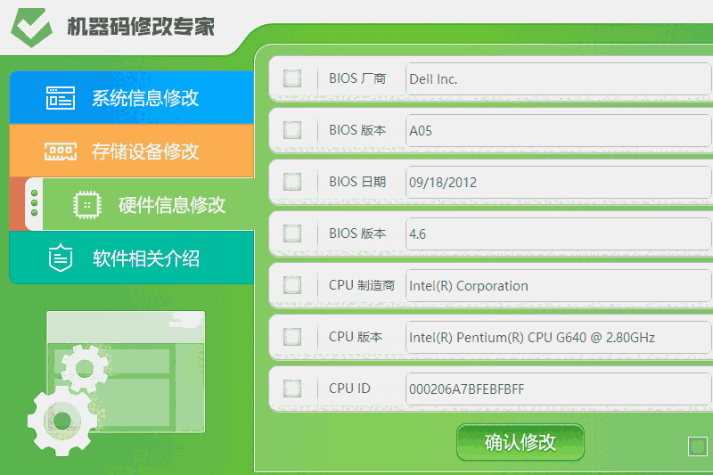Toggle the CPU ID checkbox
Screen dimensions: 713x475
[x=292, y=389]
